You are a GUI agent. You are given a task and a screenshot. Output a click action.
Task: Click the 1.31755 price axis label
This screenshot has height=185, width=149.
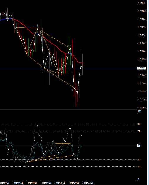coord(142,27)
